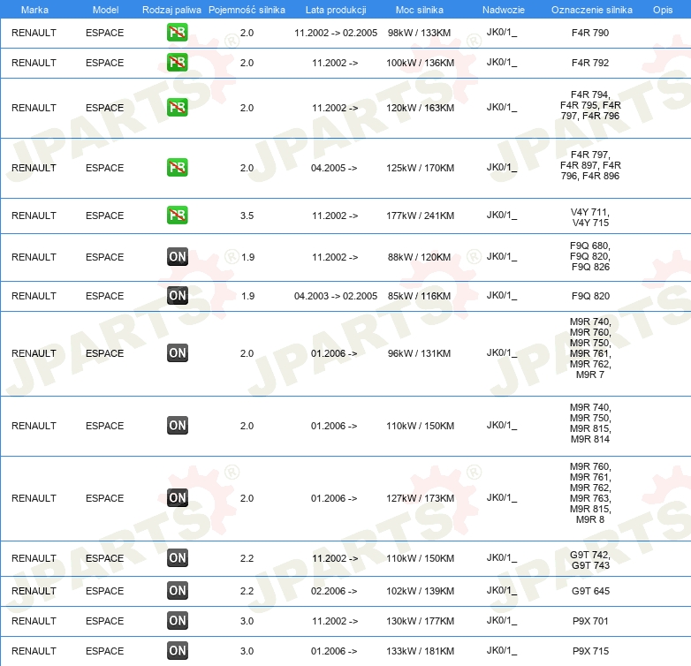Click ON diesel icon in G9T 645 row
691x666 pixels.
[177, 591]
